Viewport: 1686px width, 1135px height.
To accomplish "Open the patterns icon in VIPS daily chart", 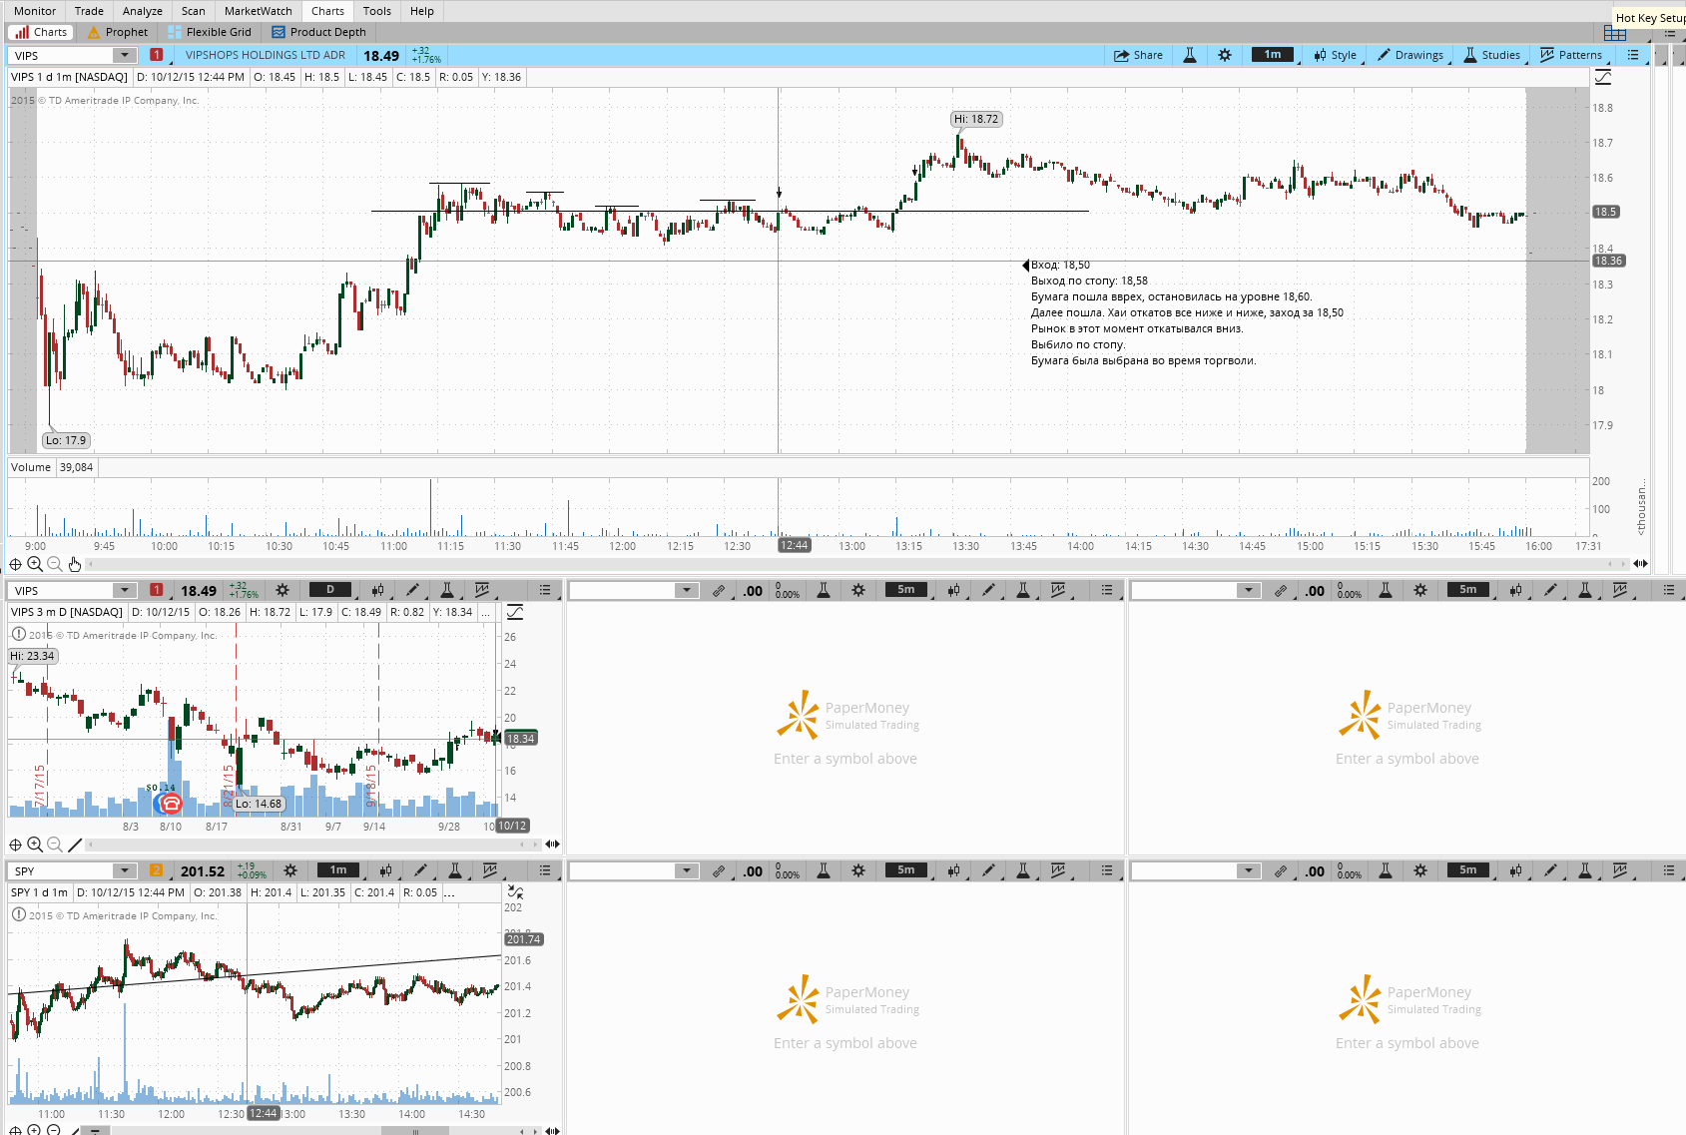I will pos(482,590).
